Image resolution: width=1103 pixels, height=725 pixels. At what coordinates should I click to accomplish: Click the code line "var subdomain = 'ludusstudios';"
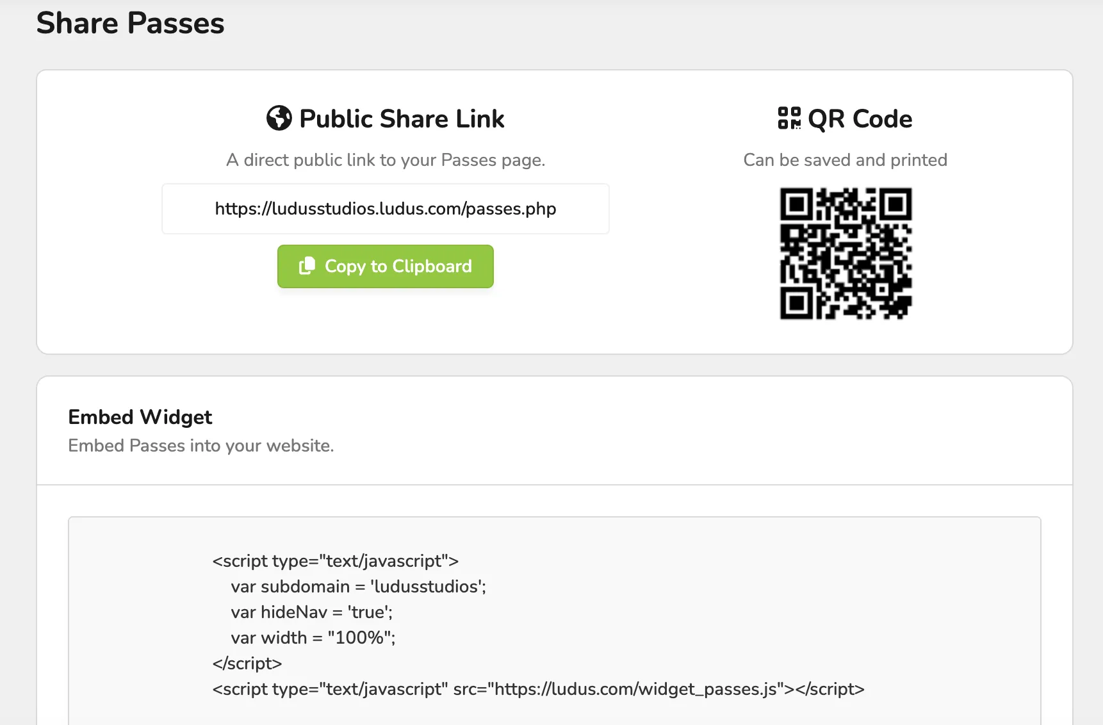359,587
